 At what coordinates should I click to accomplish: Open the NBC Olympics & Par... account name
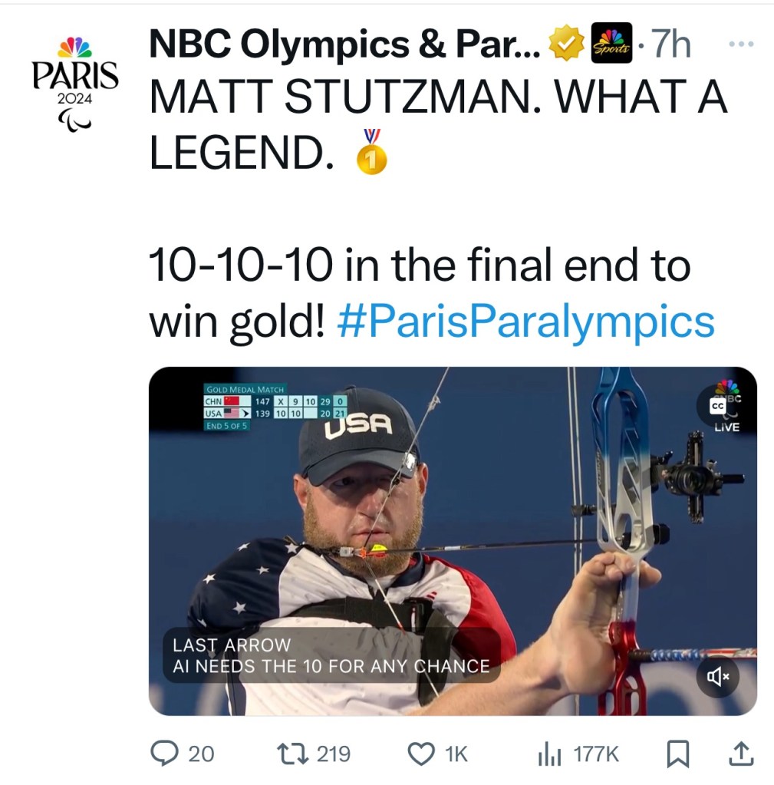[x=345, y=45]
